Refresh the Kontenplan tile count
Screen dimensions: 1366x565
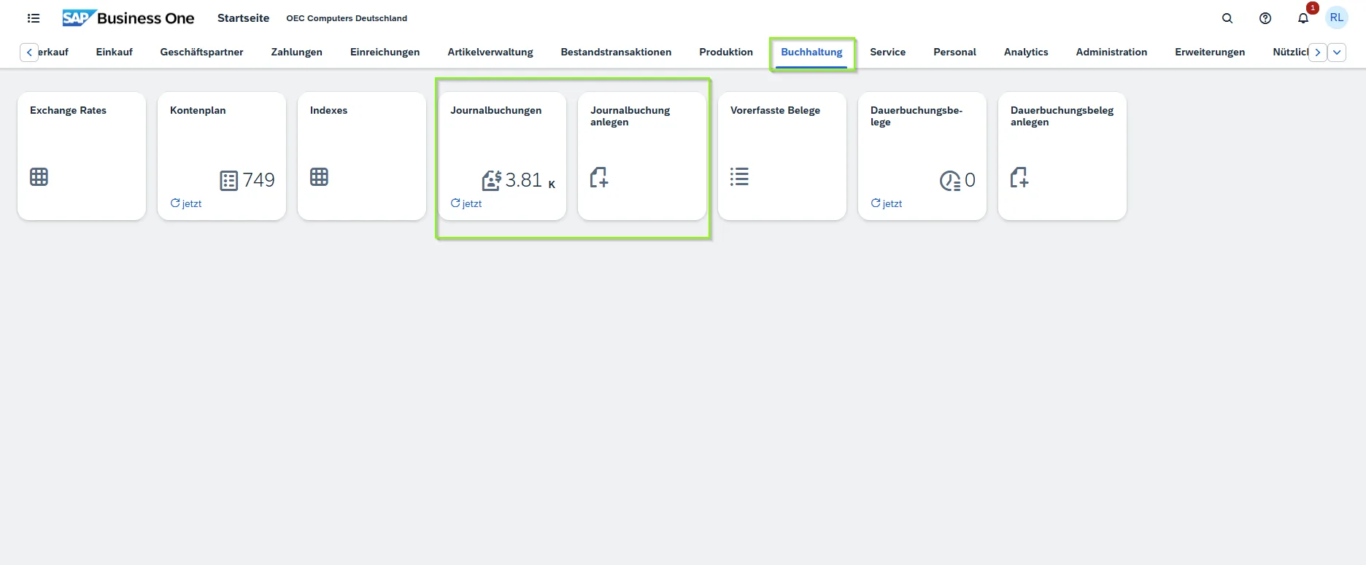(x=186, y=203)
